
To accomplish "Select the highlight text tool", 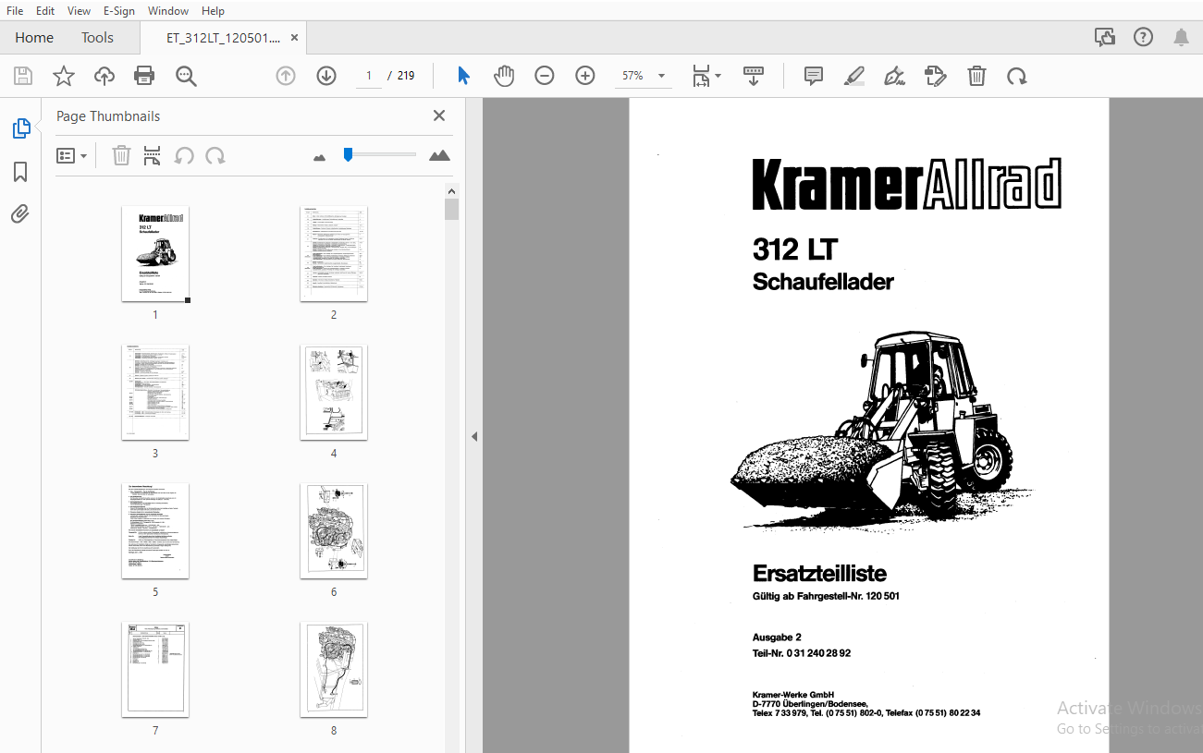I will (854, 76).
